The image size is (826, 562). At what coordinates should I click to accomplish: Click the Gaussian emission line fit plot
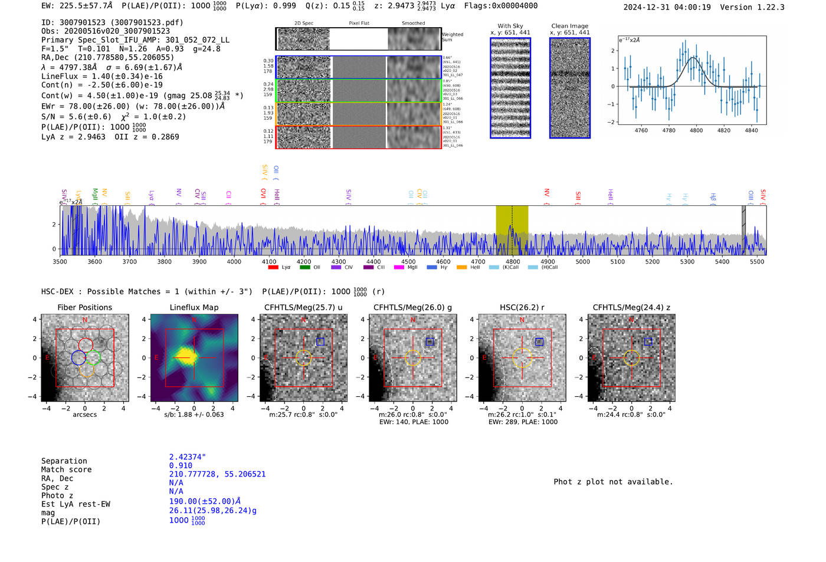(x=692, y=80)
